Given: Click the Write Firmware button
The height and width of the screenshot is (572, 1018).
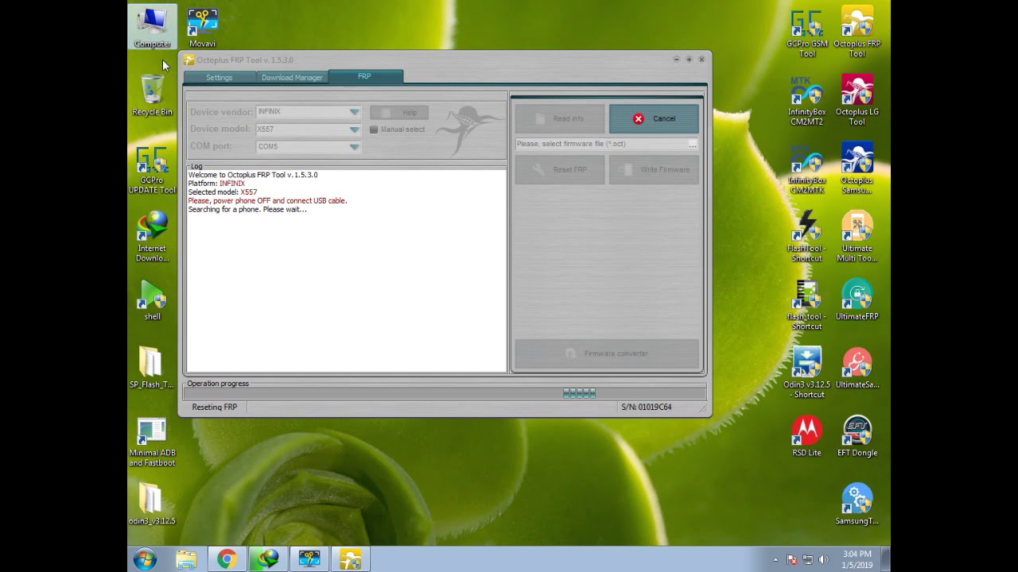Looking at the screenshot, I should [x=654, y=169].
